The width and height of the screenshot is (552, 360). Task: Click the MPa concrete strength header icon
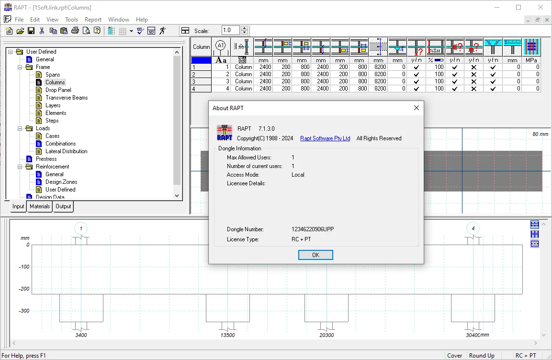[531, 47]
